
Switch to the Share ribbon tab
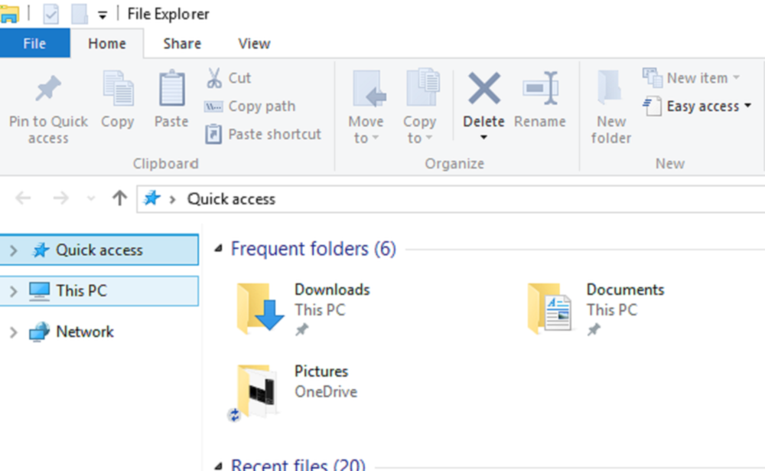point(182,44)
